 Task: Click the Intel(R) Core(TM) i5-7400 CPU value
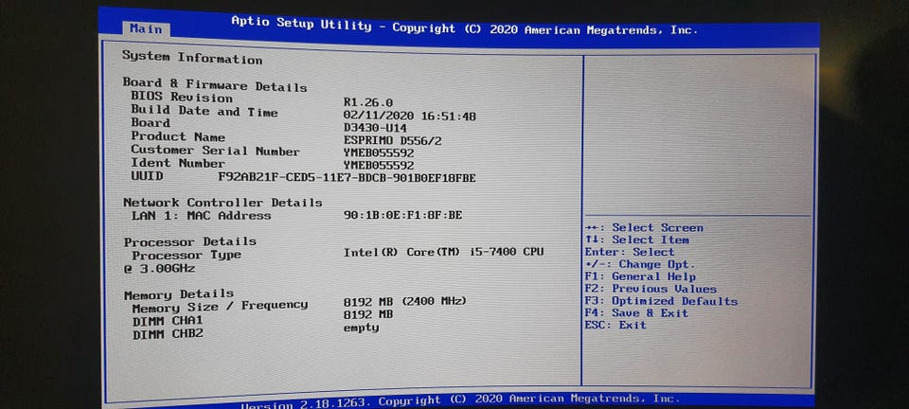(x=443, y=253)
